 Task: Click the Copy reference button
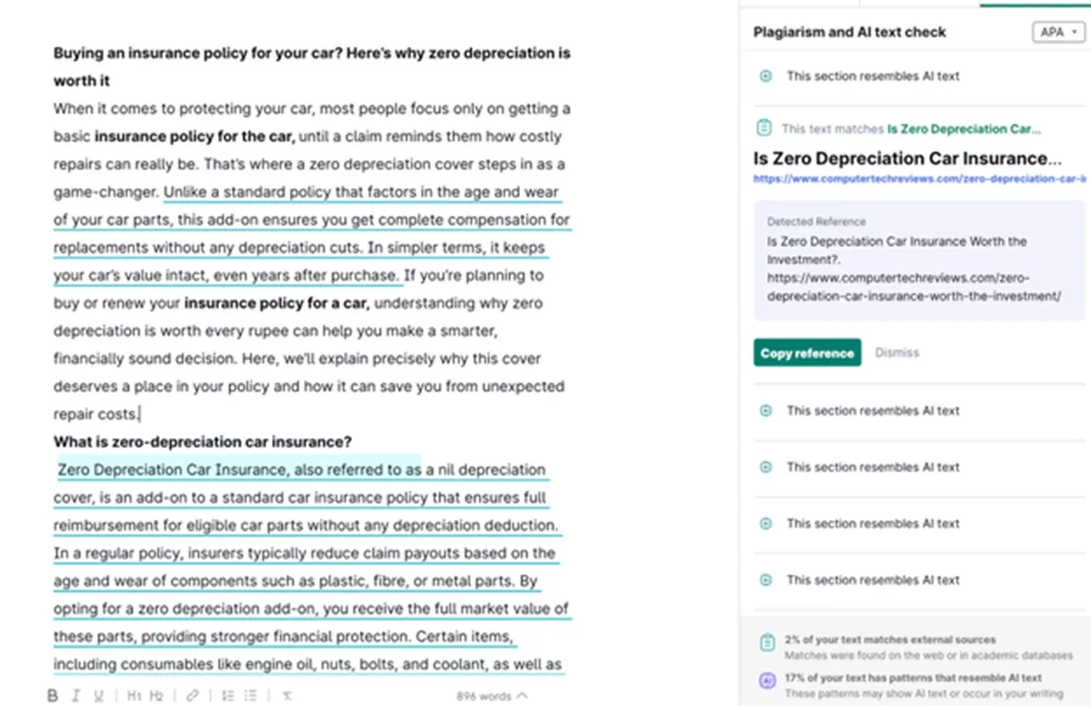[807, 353]
